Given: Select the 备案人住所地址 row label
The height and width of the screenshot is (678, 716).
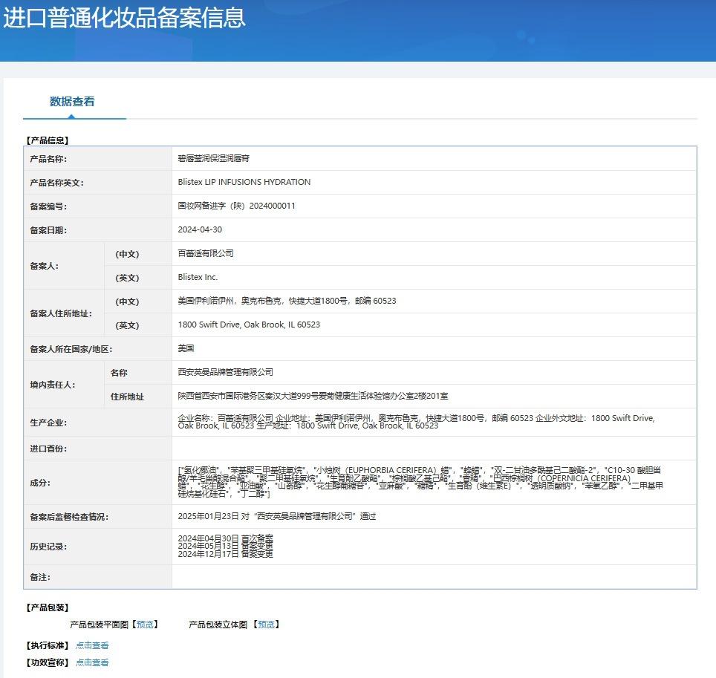Looking at the screenshot, I should [61, 313].
